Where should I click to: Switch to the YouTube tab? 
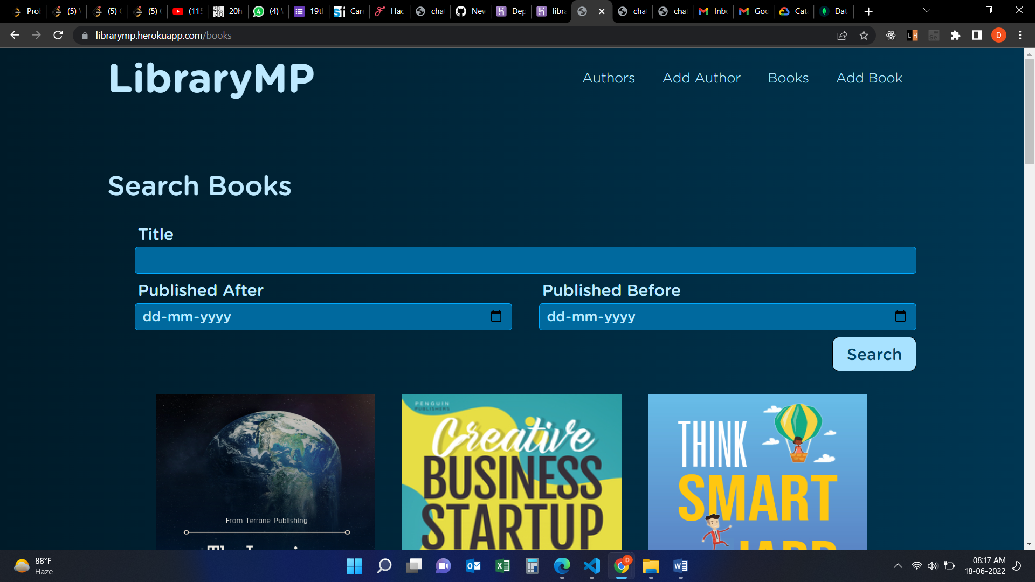[x=187, y=11]
